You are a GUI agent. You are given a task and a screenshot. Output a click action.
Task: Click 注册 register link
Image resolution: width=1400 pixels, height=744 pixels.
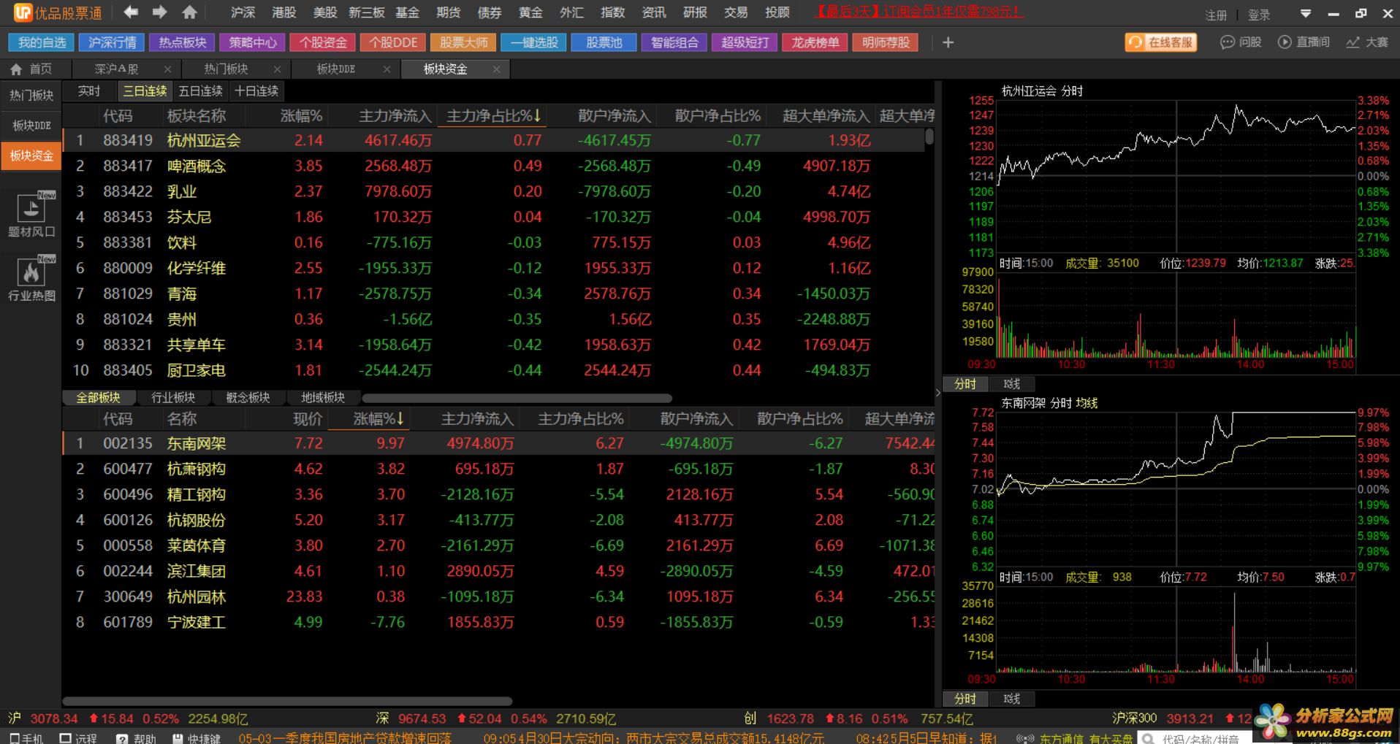pyautogui.click(x=1216, y=15)
